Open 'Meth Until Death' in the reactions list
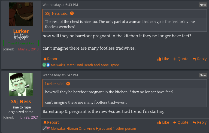This screenshot has height=133, width=209. pyautogui.click(x=80, y=65)
